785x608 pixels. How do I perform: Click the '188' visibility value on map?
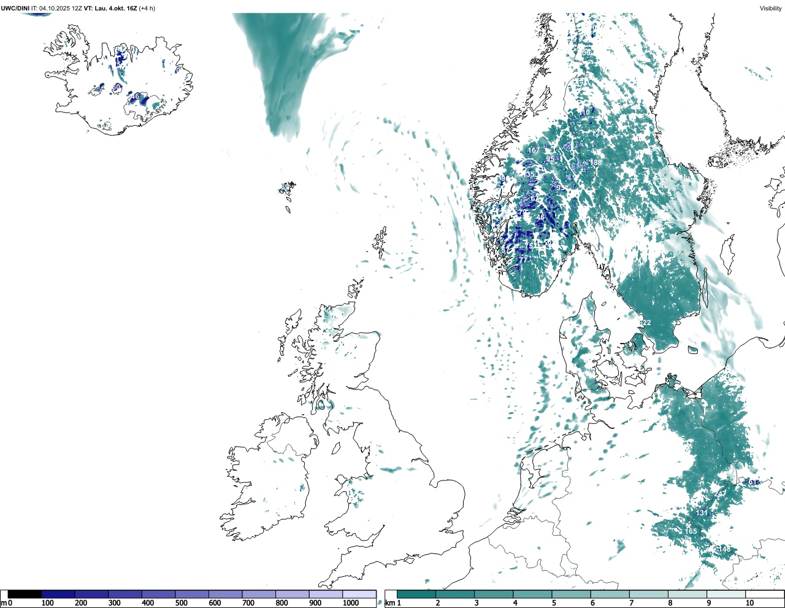pos(595,163)
